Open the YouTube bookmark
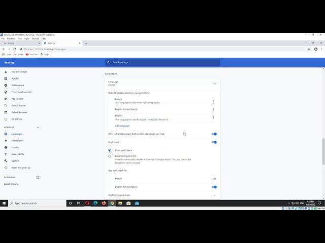325x243 pixels. coord(31,55)
